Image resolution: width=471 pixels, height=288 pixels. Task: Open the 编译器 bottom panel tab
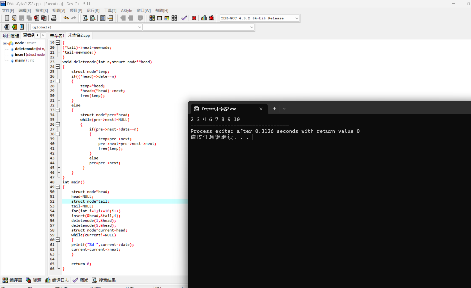coord(12,280)
